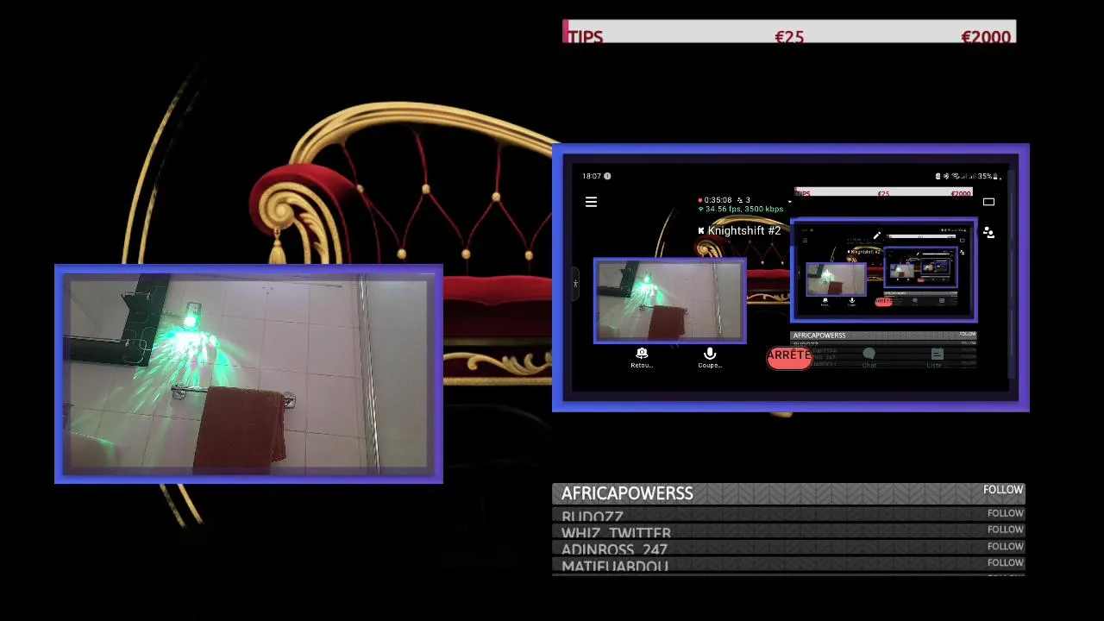Open the Liste icon in the bottom bar
1104x621 pixels.
click(x=937, y=354)
